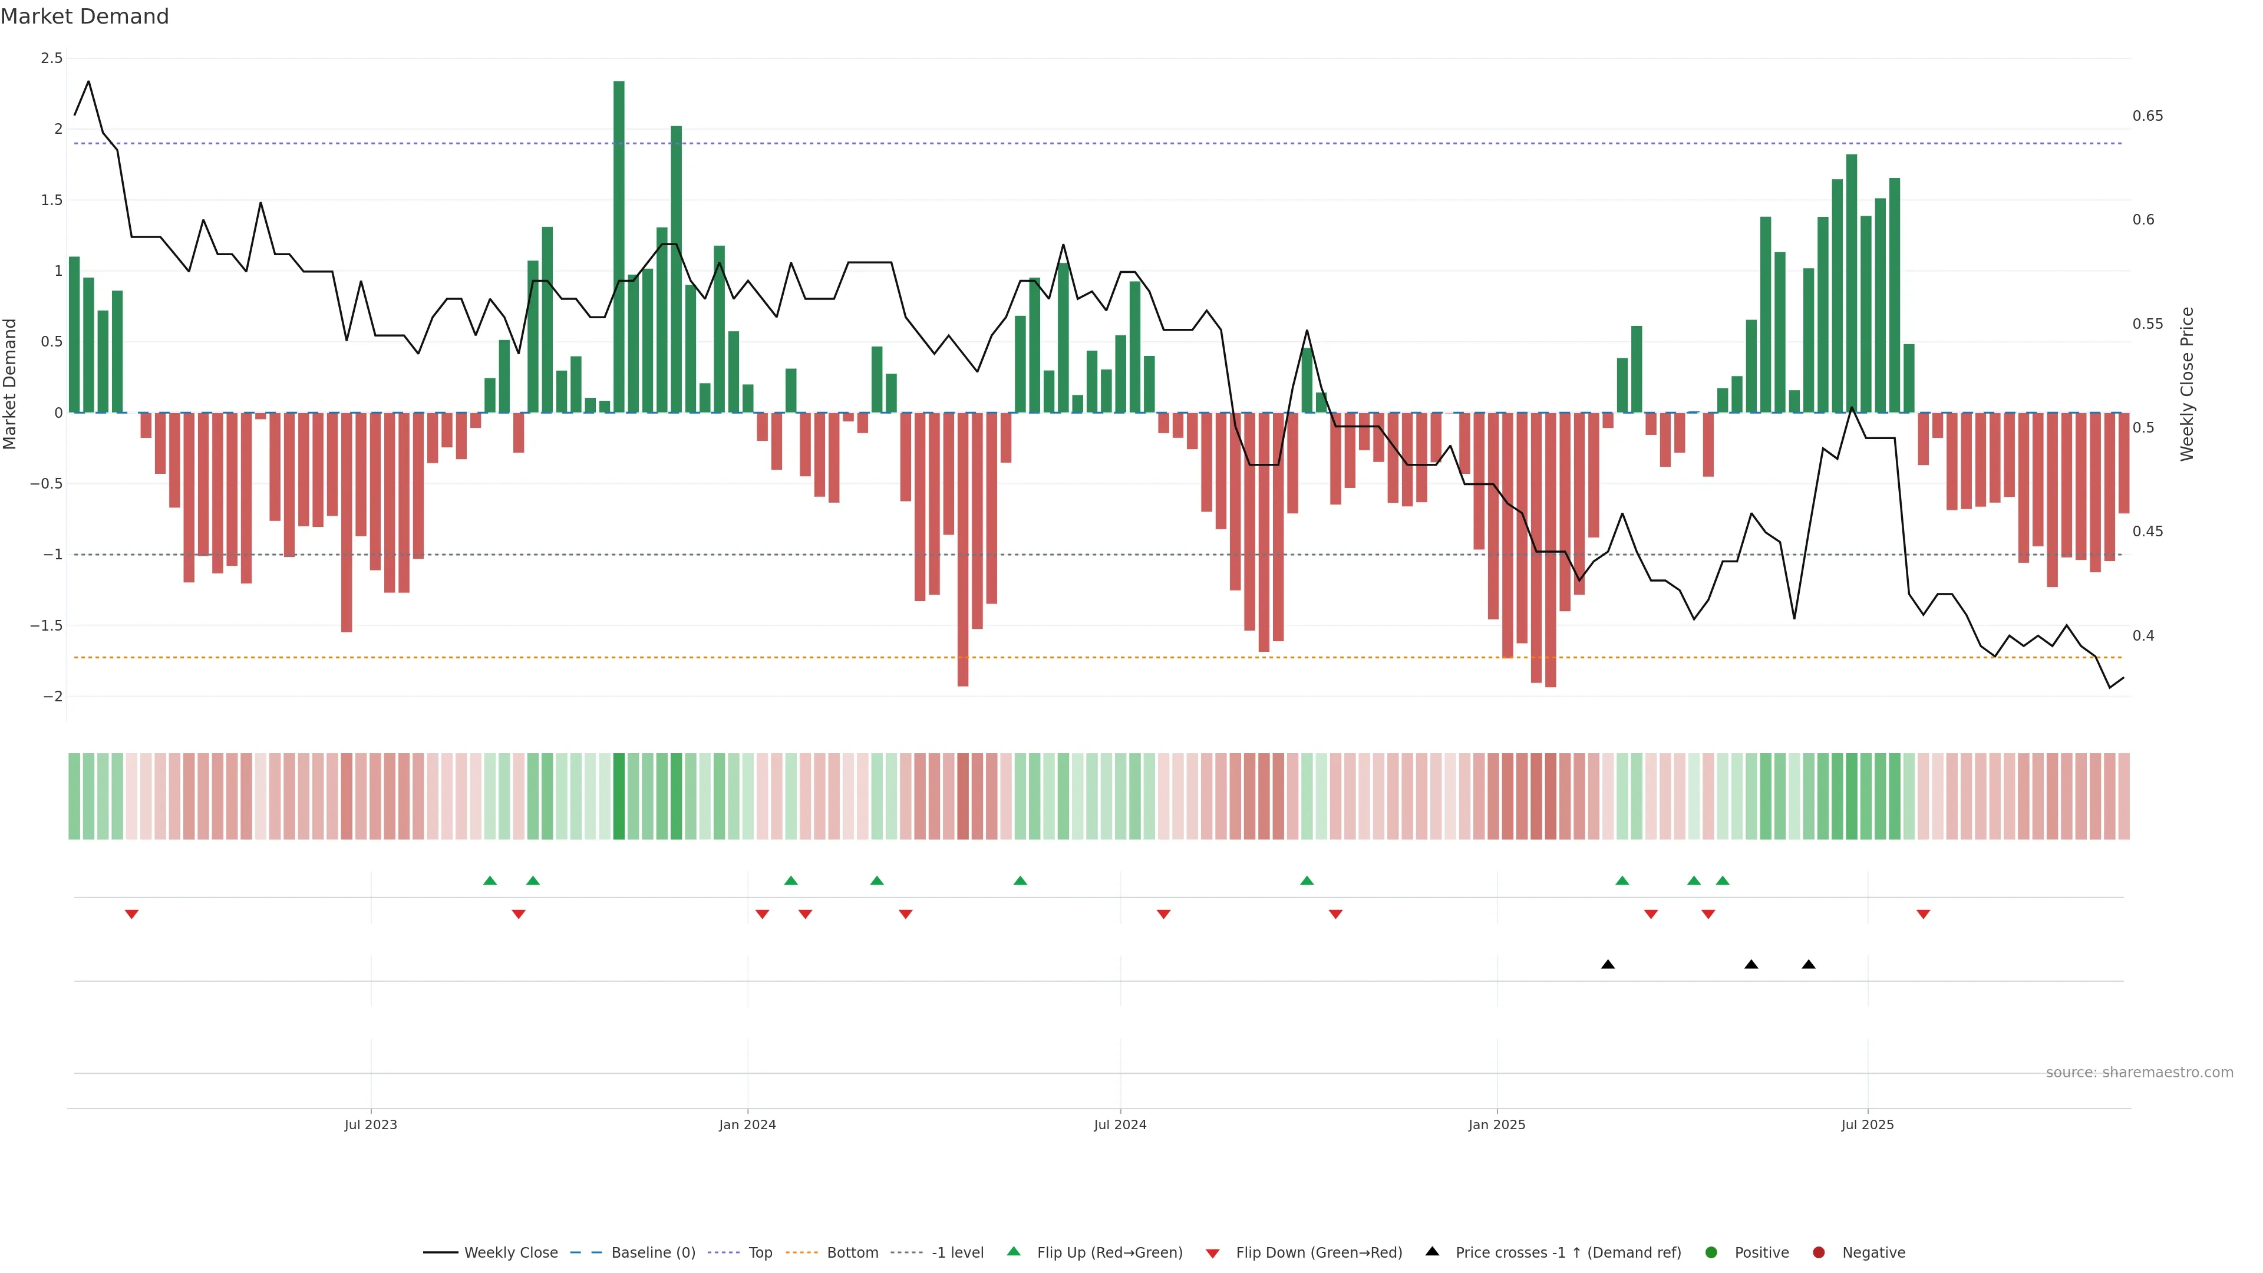Click the green Positive legend dot

coord(1710,1252)
